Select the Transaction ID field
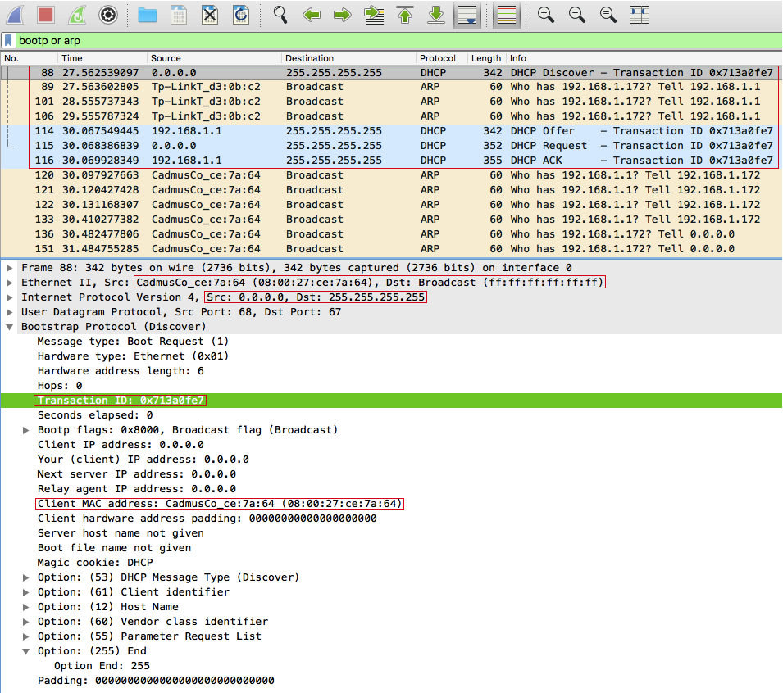This screenshot has width=783, height=693. (x=120, y=400)
